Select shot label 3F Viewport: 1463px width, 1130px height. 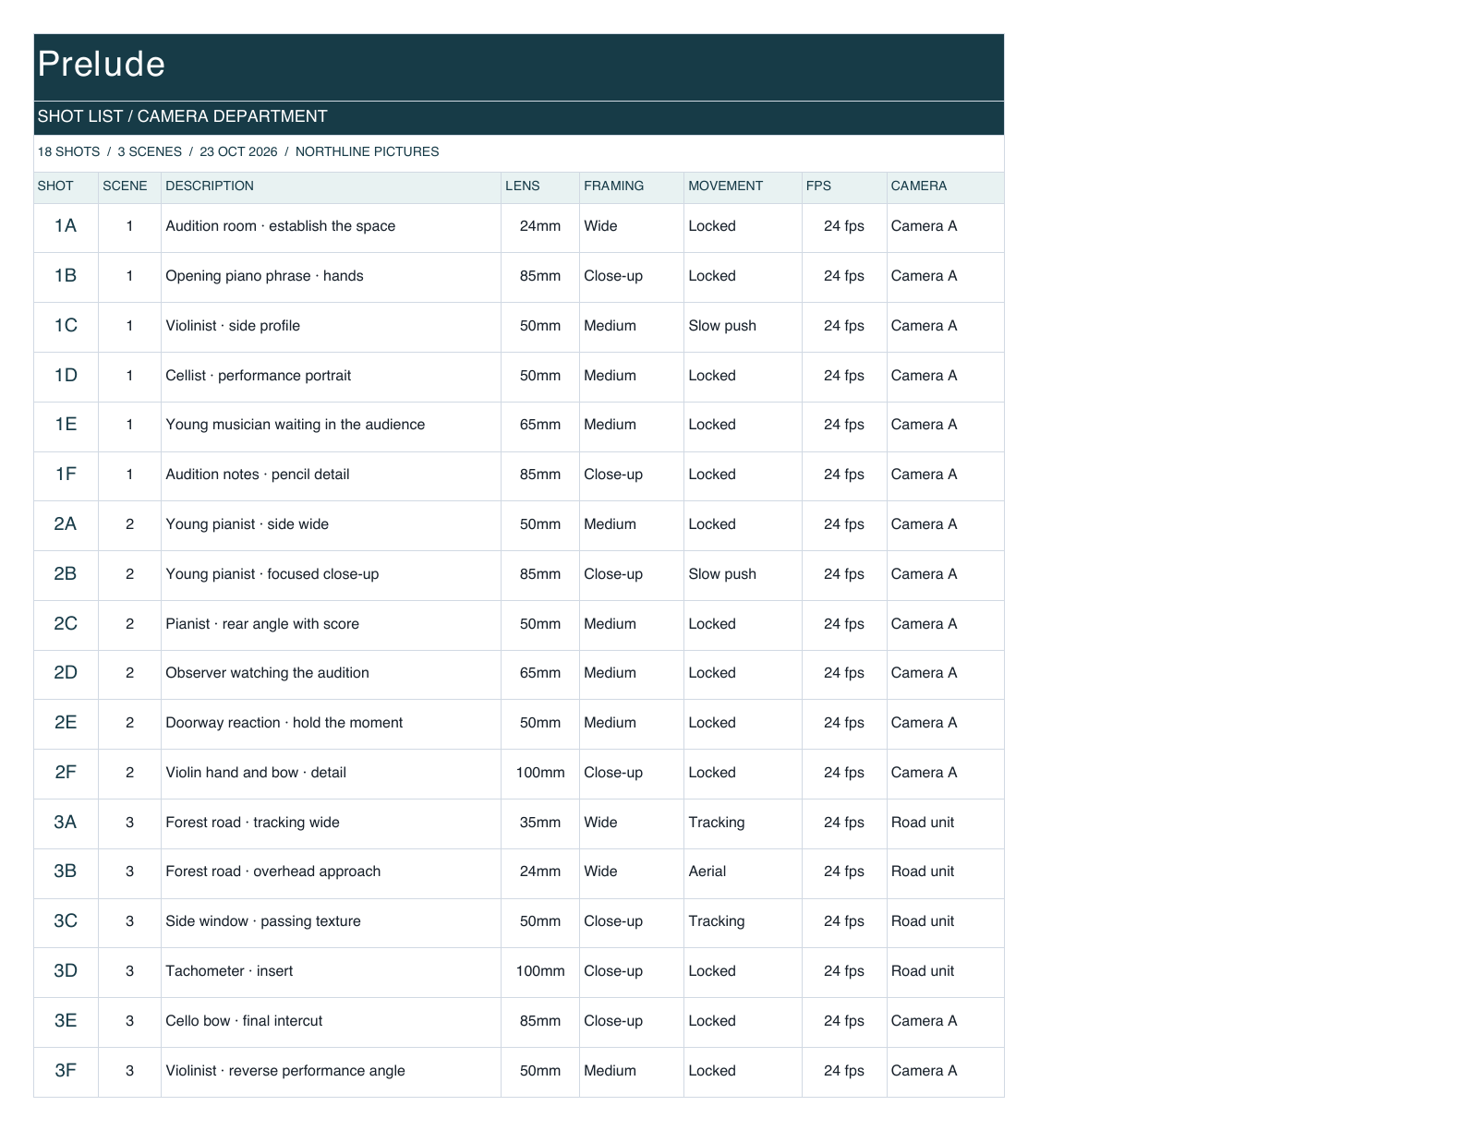66,1071
